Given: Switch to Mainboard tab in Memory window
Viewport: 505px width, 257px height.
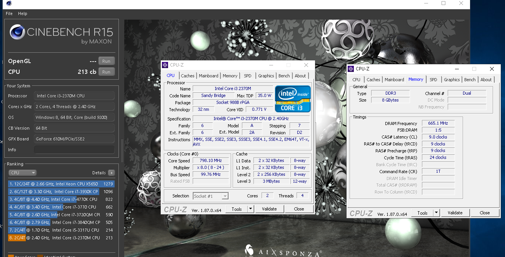Looking at the screenshot, I should [x=395, y=80].
